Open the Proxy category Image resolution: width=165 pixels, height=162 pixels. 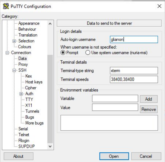click(x=23, y=64)
